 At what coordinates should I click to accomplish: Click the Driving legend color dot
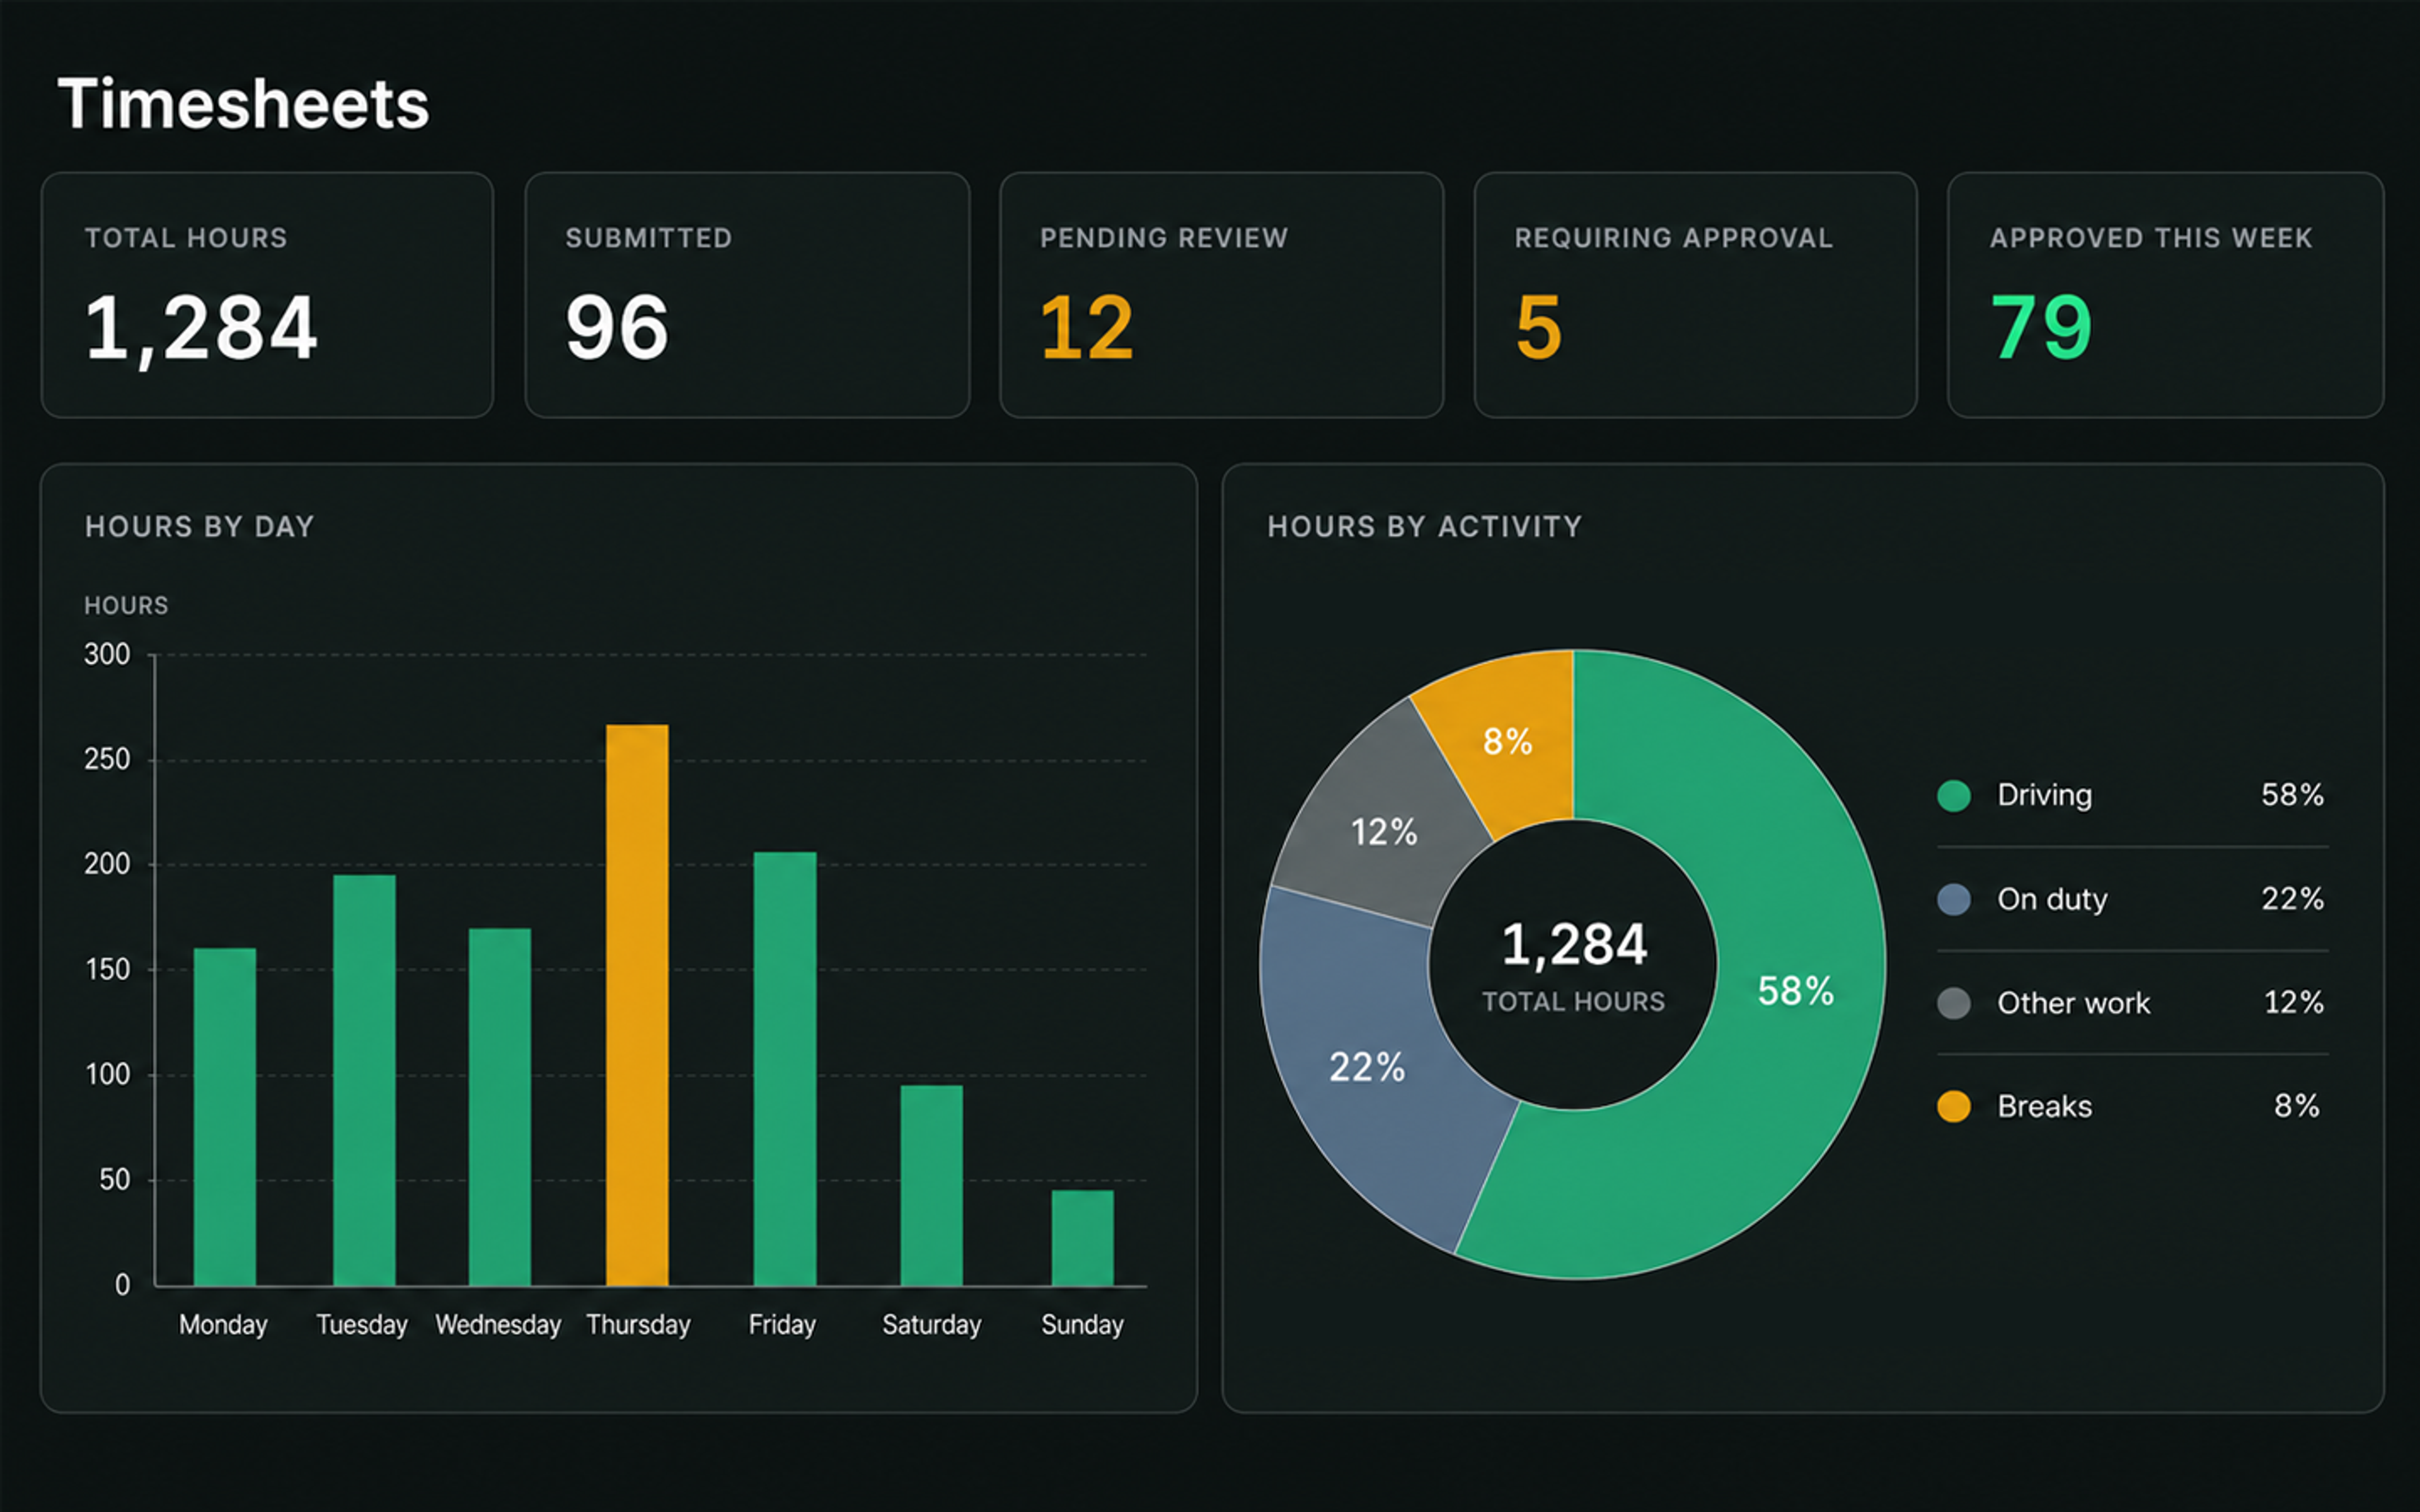click(1954, 796)
